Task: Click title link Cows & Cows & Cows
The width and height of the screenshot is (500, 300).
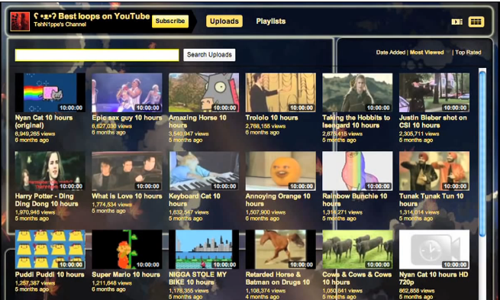Action: (x=356, y=279)
